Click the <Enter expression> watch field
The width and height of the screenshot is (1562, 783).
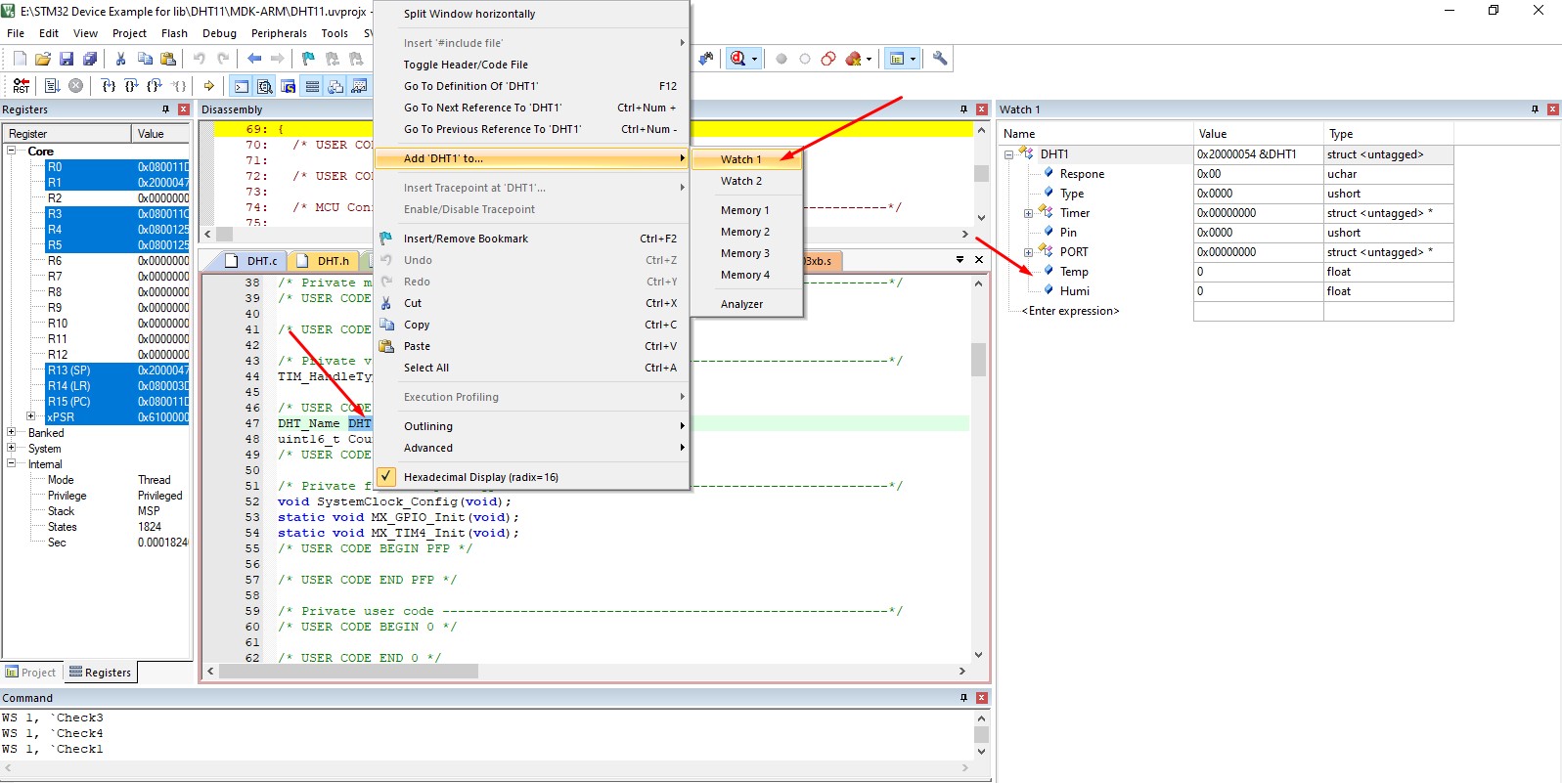pos(1070,311)
